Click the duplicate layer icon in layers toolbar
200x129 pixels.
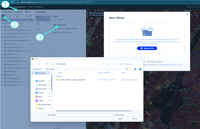7,16
